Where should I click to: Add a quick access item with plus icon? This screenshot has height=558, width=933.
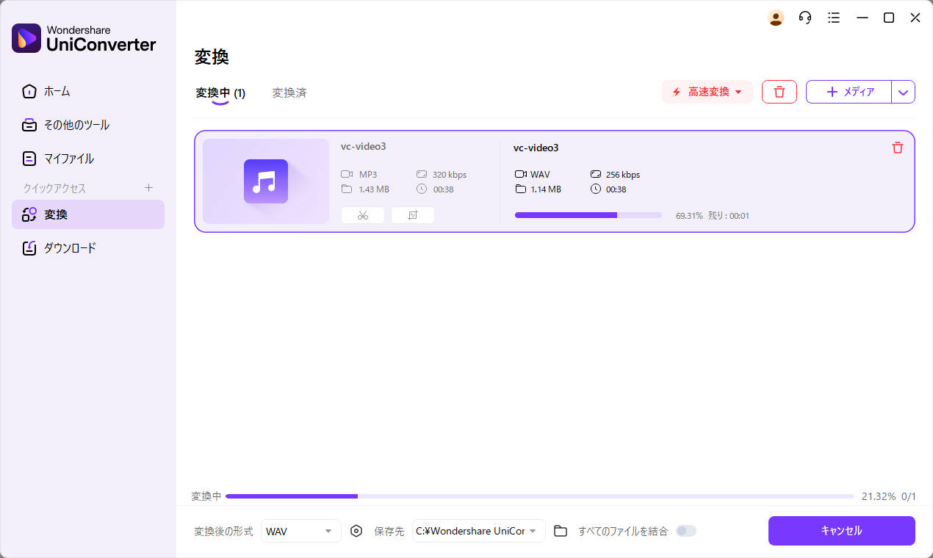(x=148, y=188)
